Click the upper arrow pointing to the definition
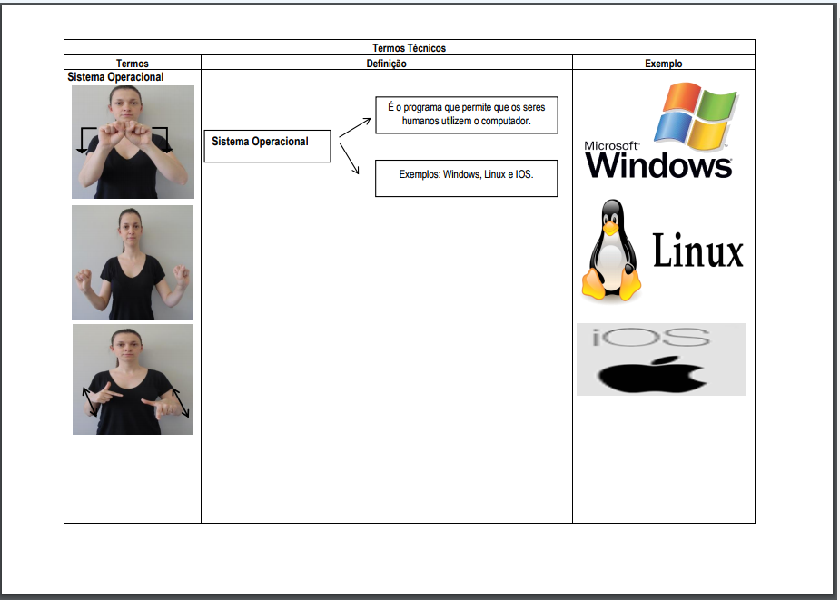 coord(355,127)
